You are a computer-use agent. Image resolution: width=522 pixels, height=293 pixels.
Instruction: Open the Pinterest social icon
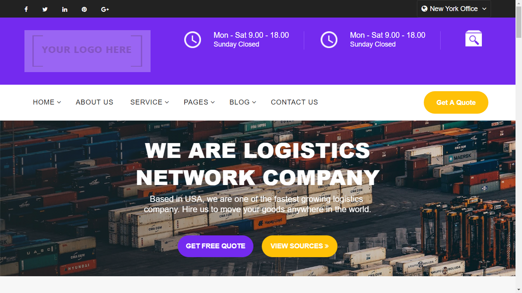click(x=84, y=9)
